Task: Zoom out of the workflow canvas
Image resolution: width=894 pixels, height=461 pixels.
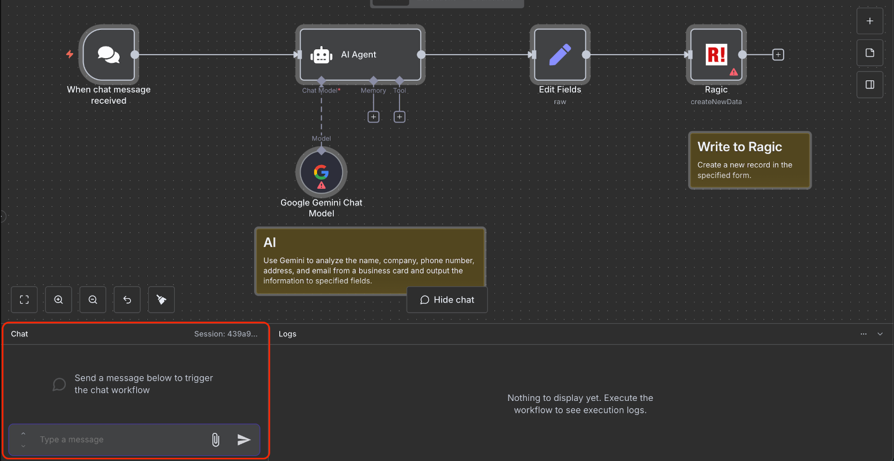Action: click(x=93, y=299)
